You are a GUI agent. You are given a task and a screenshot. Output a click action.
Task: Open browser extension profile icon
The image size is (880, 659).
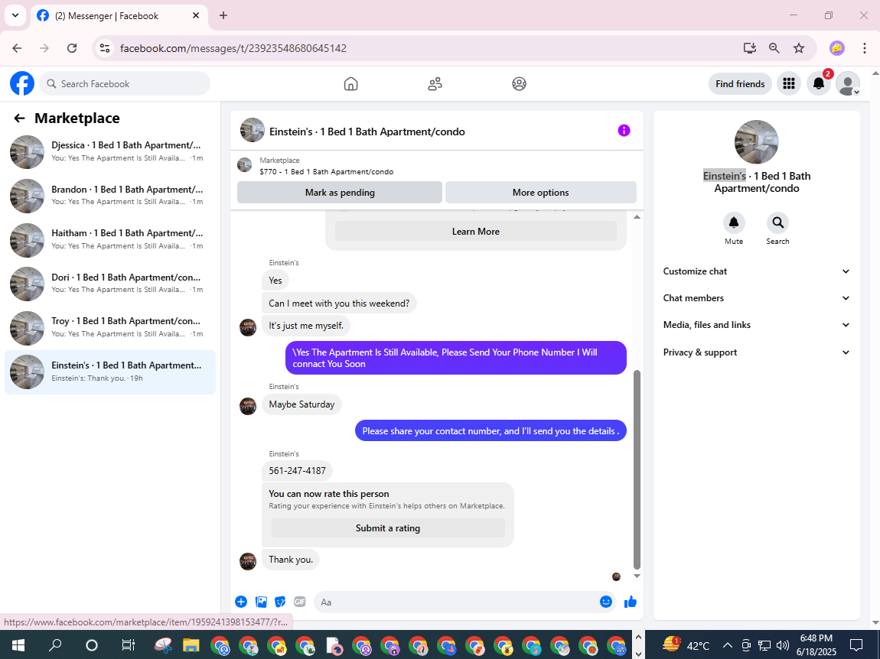pos(837,48)
